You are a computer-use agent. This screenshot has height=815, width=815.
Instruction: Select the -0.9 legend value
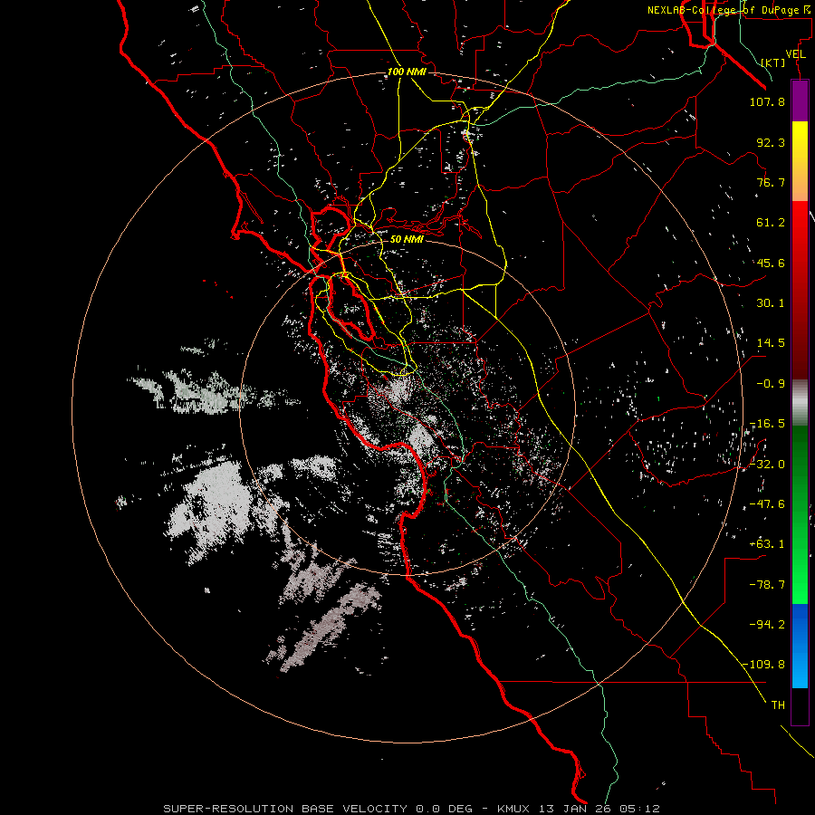pyautogui.click(x=771, y=384)
